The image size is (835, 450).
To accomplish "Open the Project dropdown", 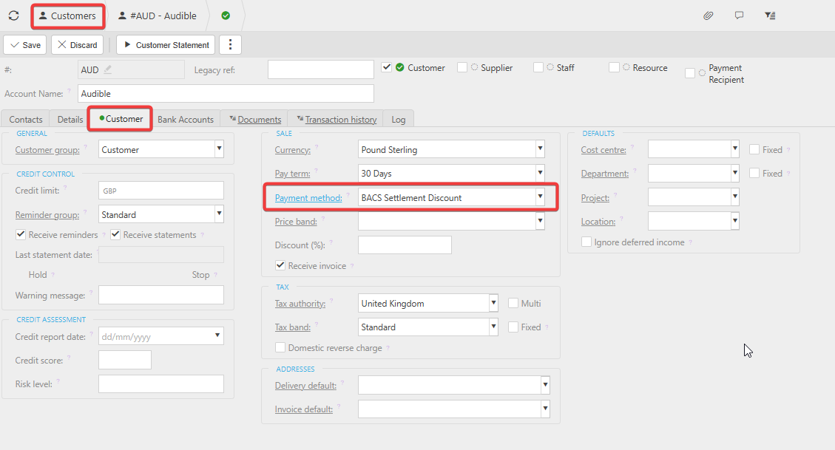I will [735, 197].
